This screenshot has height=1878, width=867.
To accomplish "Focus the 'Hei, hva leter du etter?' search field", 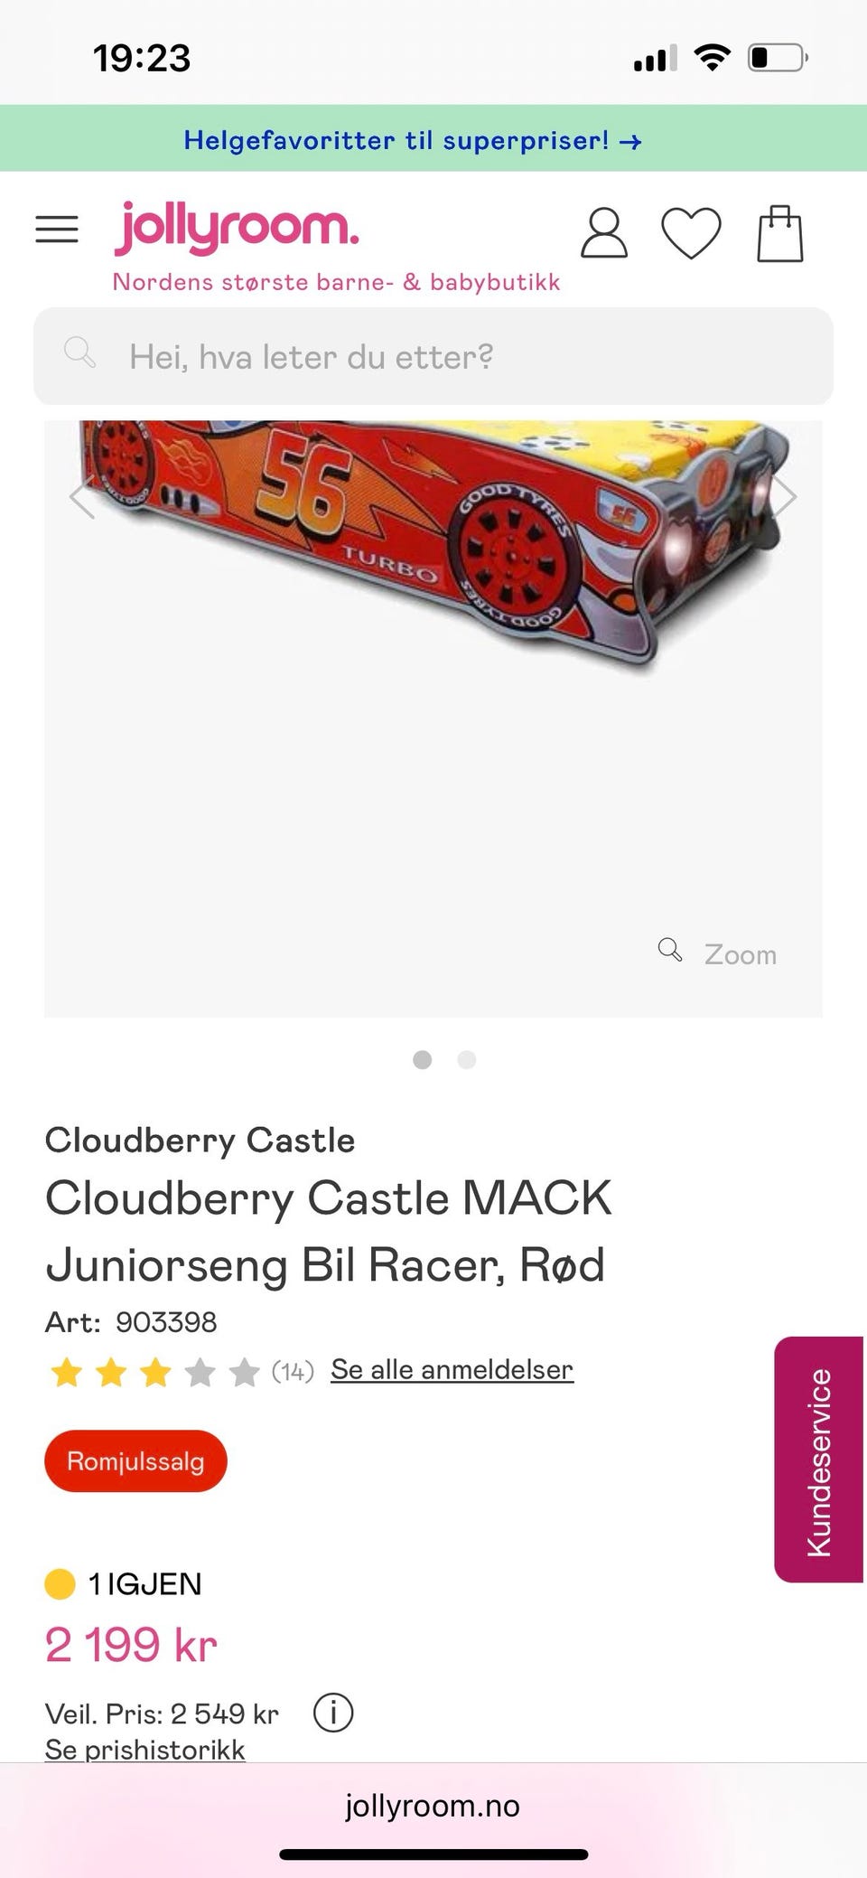I will (433, 356).
